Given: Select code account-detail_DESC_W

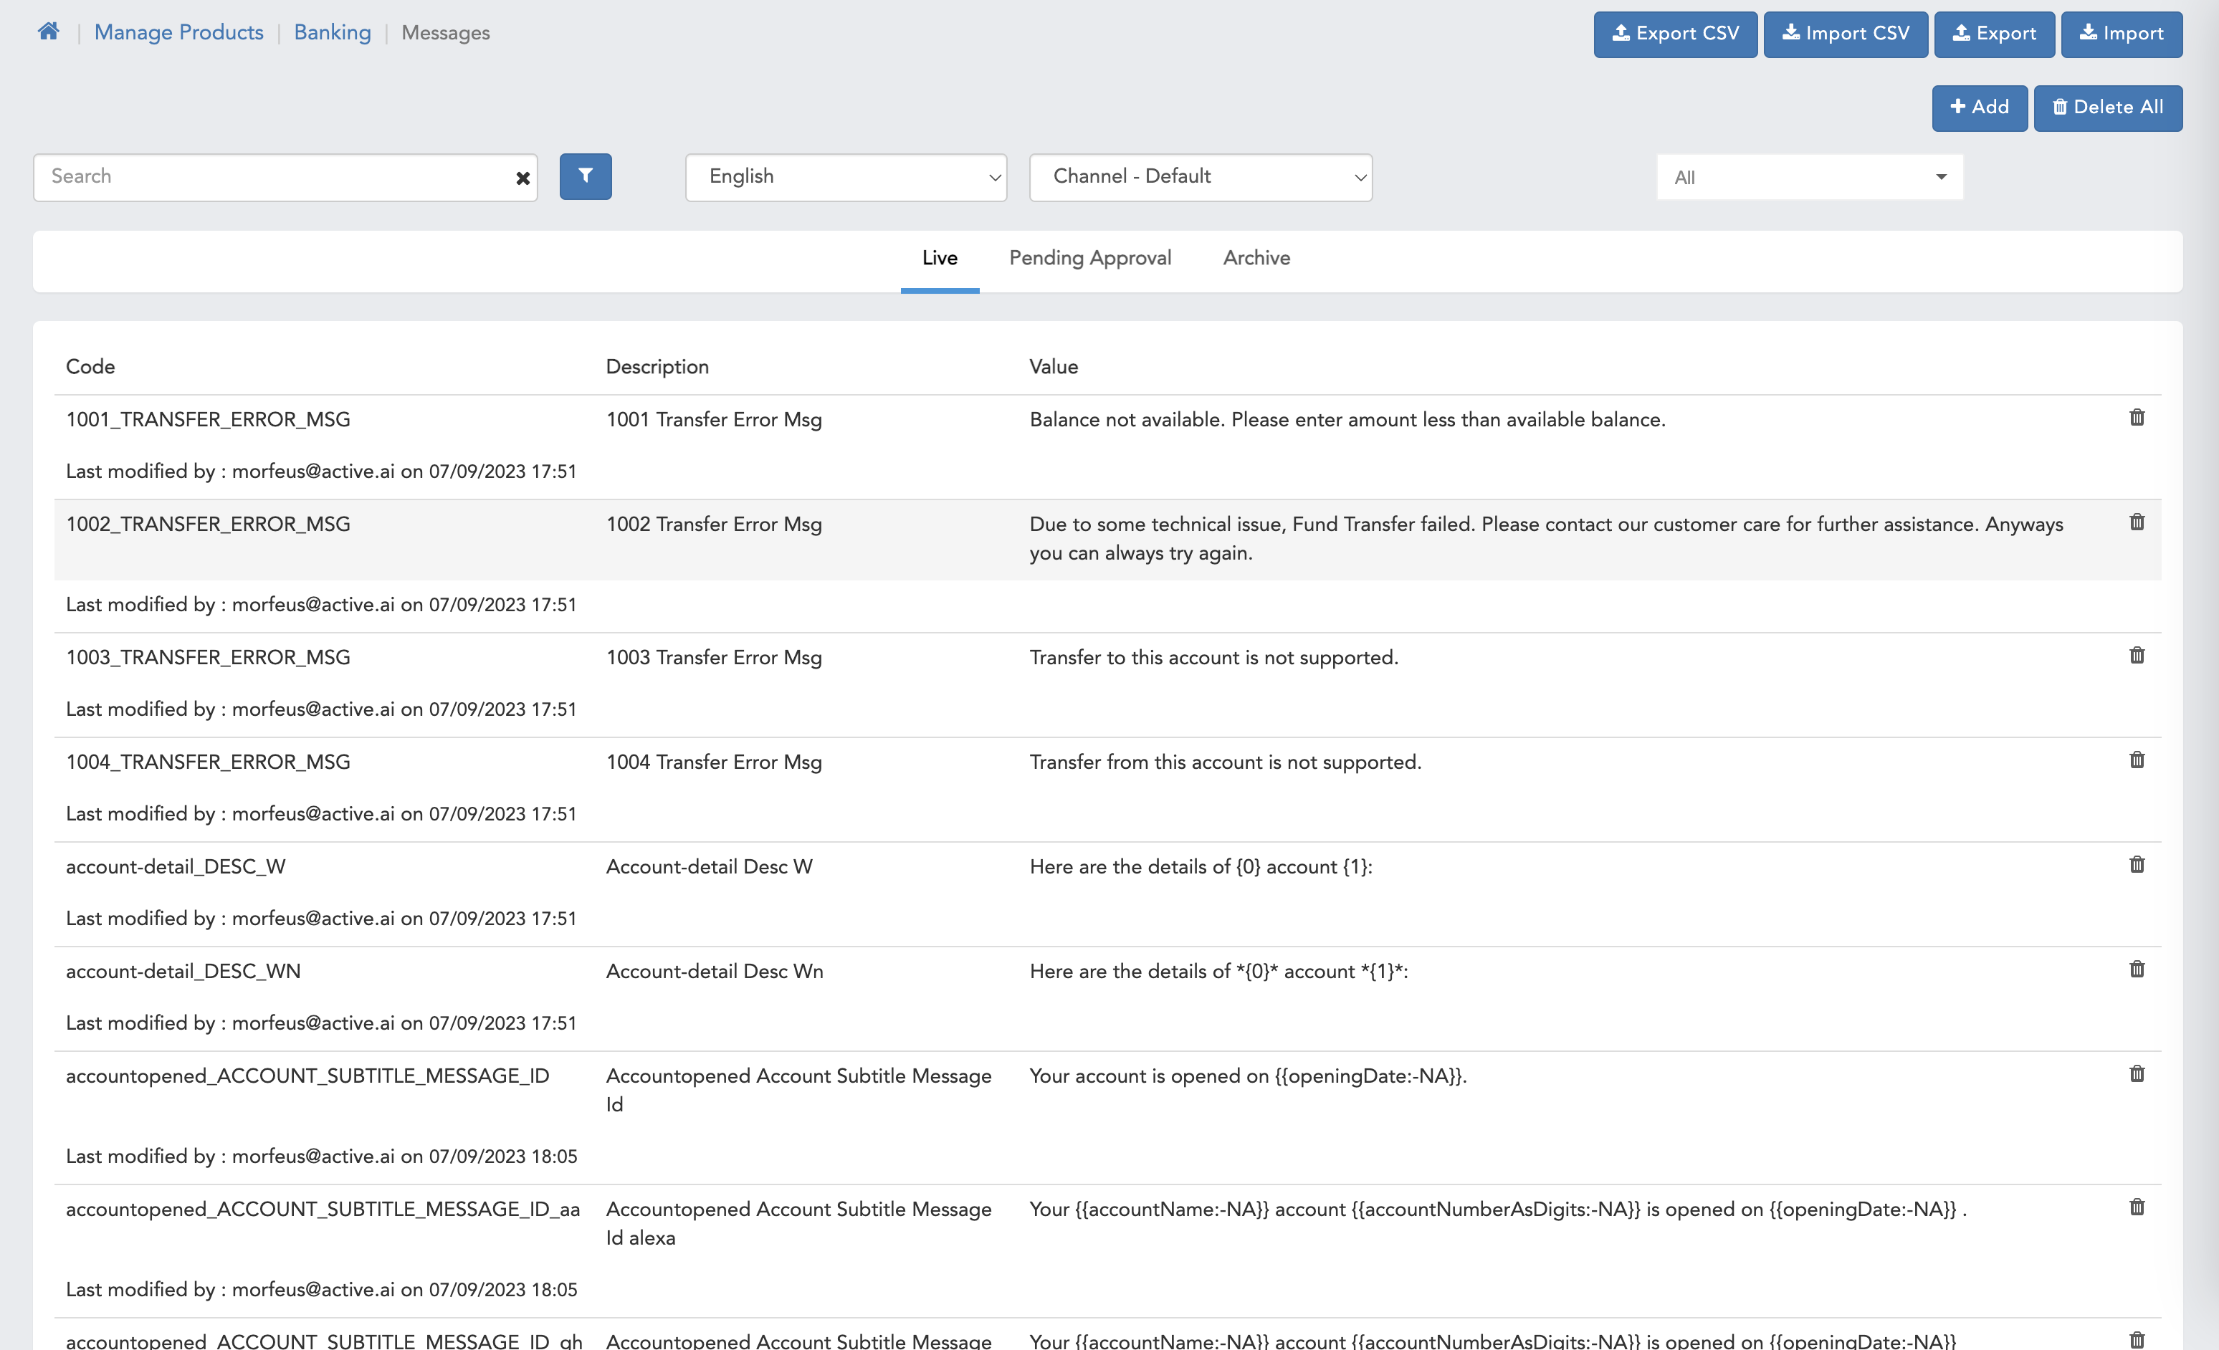Looking at the screenshot, I should coord(176,866).
